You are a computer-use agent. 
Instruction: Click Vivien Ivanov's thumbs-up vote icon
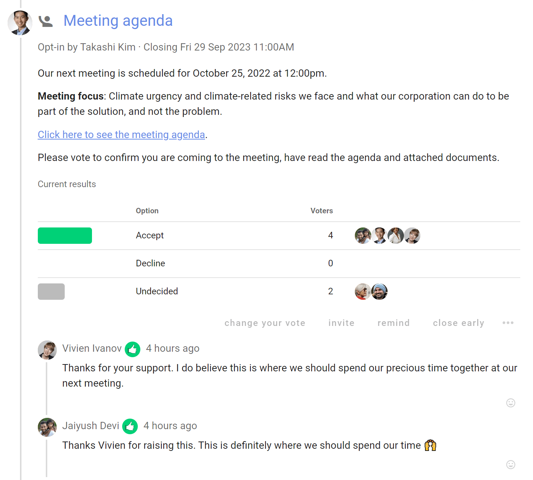click(132, 350)
